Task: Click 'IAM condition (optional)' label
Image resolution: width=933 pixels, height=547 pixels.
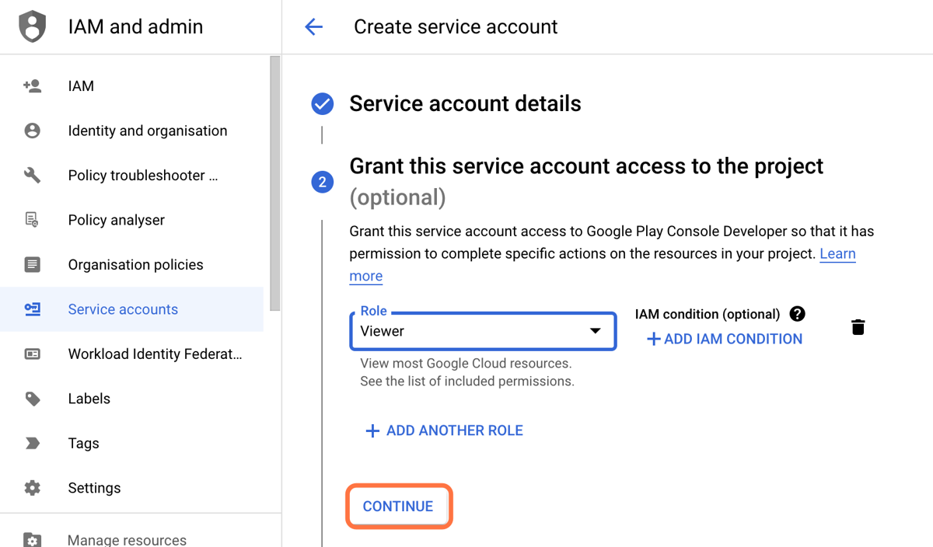Action: 708,314
